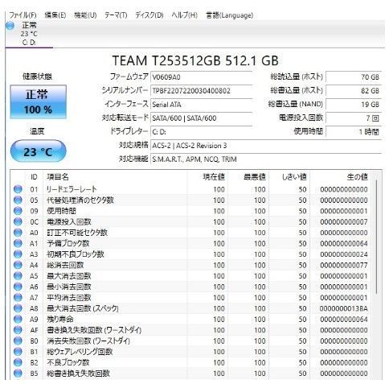This screenshot has width=389, height=384.
Task: Select the 総ウェアレベリング回数 attribute name
Action: coord(80,352)
